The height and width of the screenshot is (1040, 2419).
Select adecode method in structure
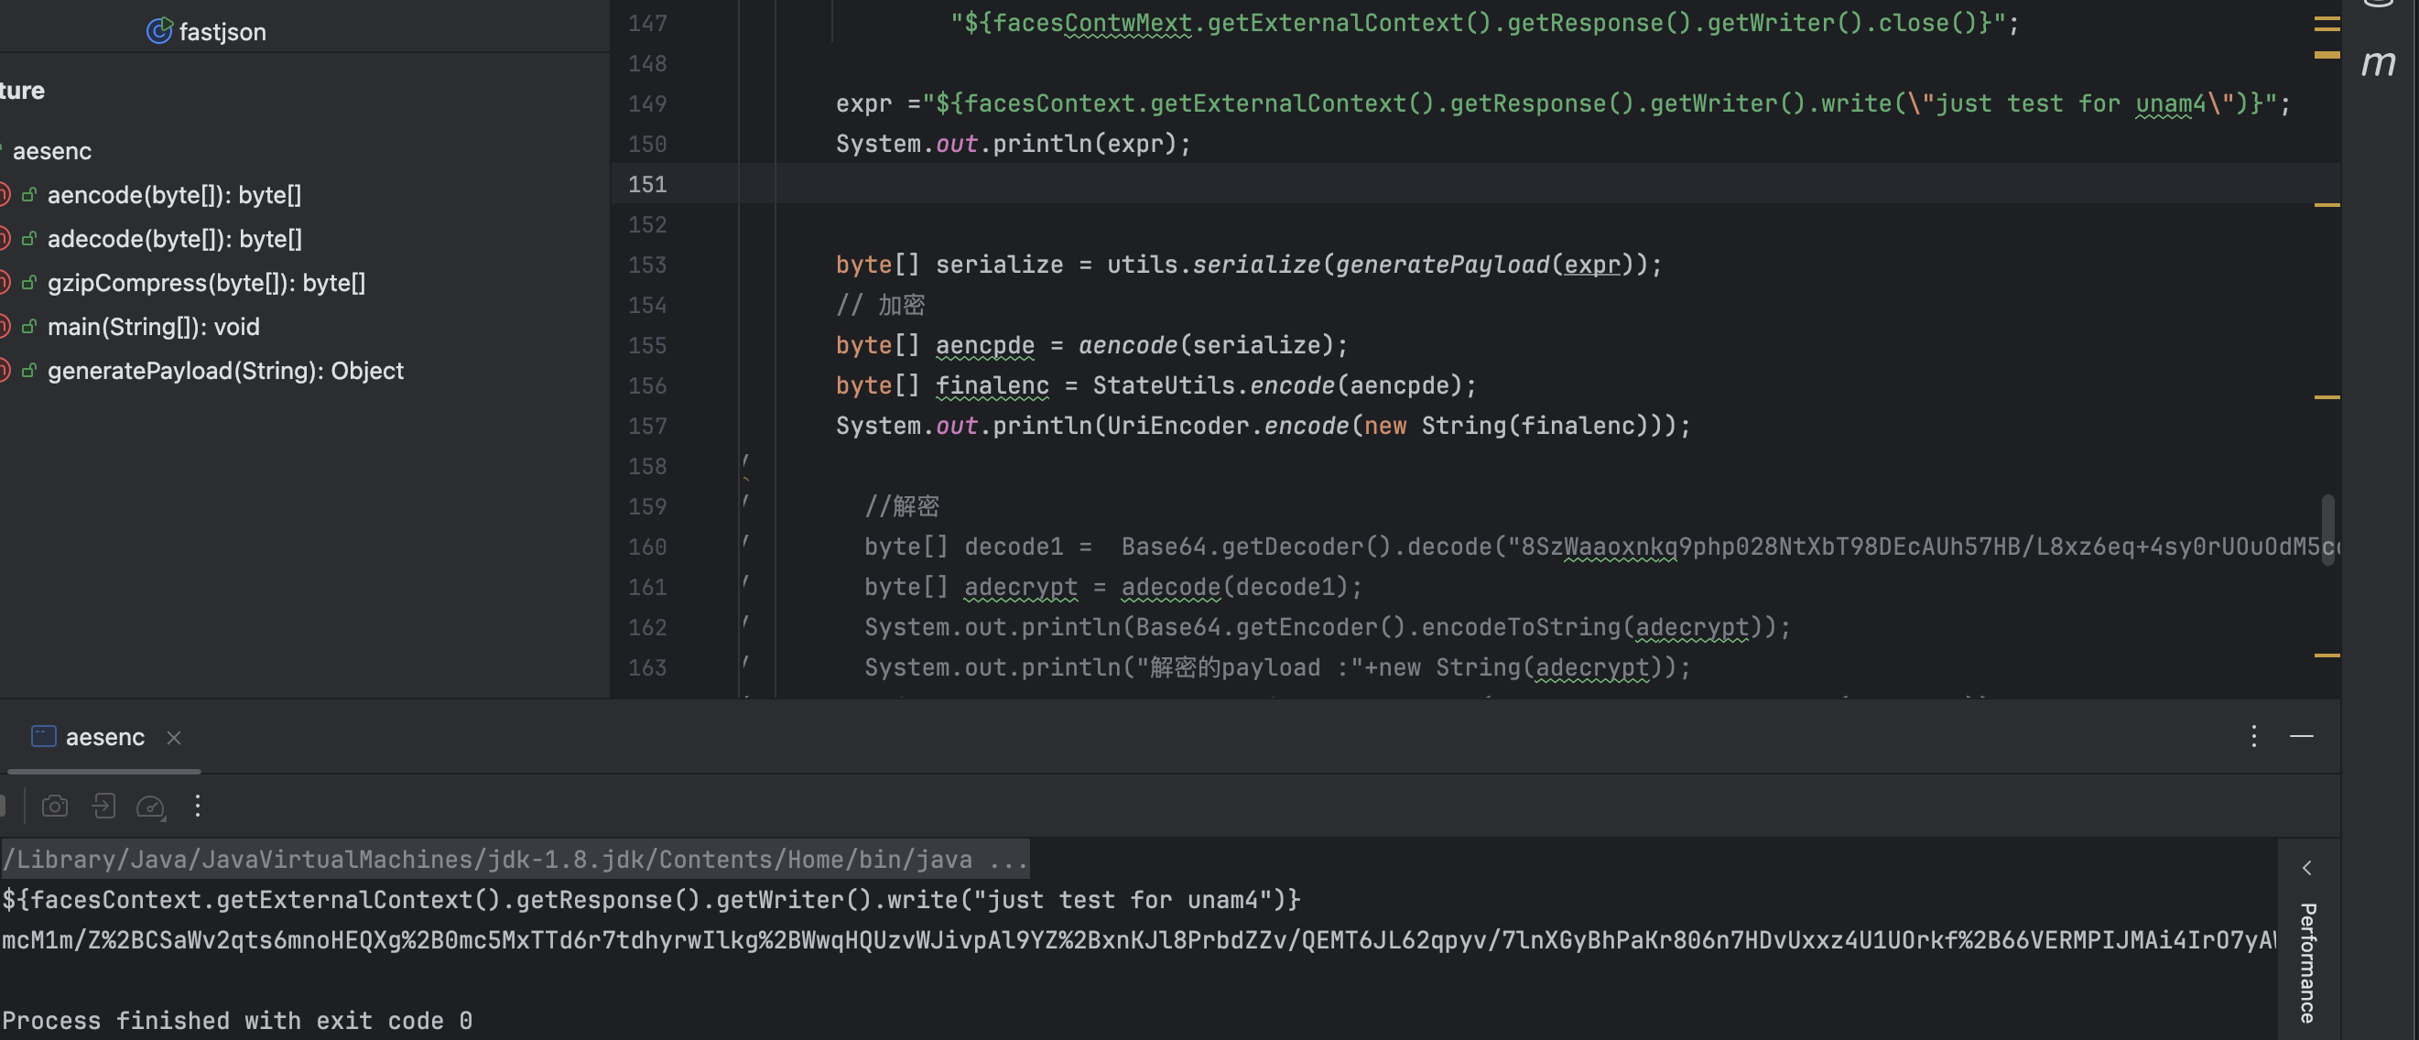174,239
